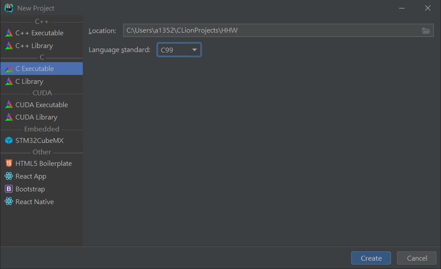
Task: Click the Cancel button
Action: [417, 258]
